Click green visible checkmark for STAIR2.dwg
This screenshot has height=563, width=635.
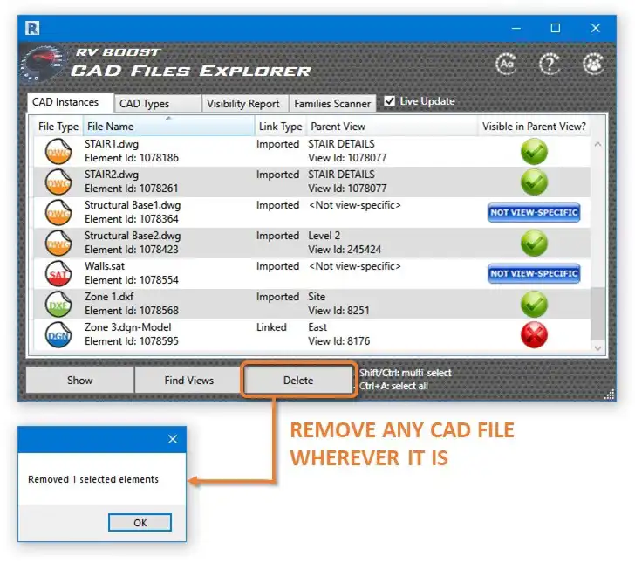pos(534,182)
